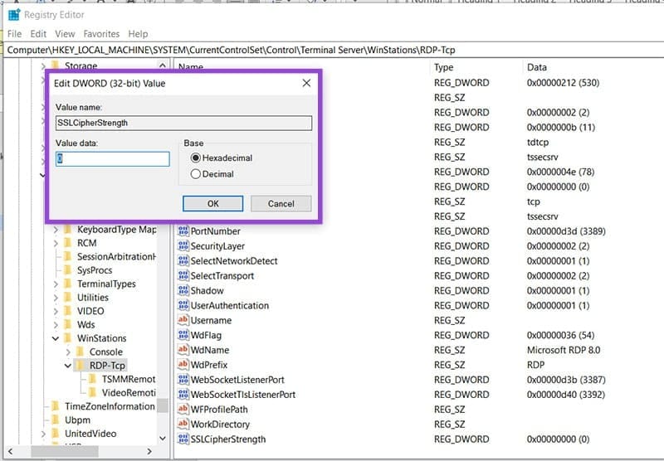The image size is (664, 461).
Task: Cancel the Edit DWORD dialog
Action: coord(281,203)
